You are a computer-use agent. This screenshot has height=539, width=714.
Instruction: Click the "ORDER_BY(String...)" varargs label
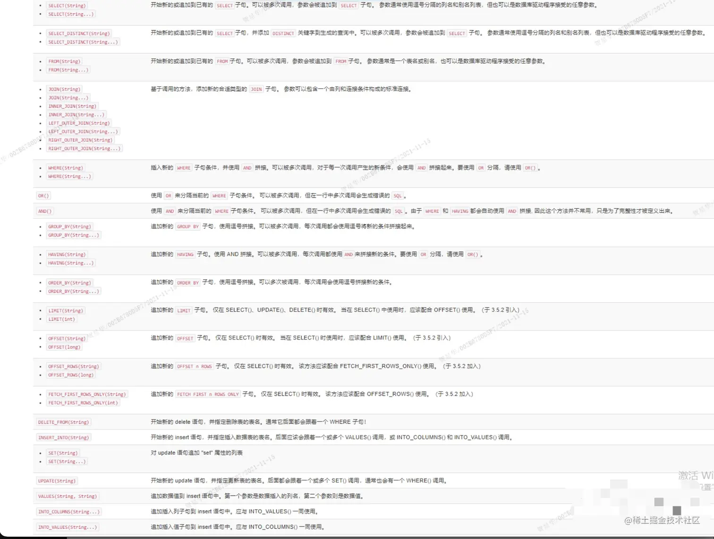(x=73, y=291)
